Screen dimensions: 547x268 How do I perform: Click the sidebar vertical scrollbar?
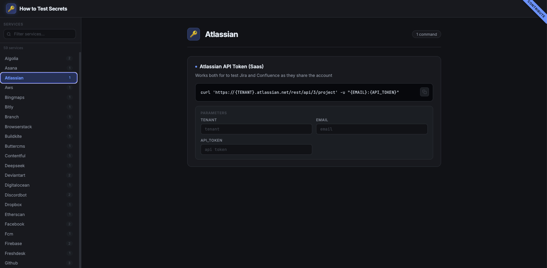pos(80,160)
